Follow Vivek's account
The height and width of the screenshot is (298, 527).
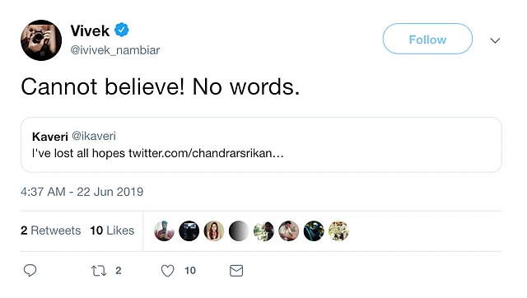pos(427,39)
